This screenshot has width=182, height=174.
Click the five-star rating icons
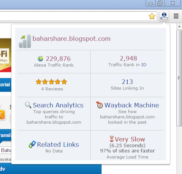[51, 82]
